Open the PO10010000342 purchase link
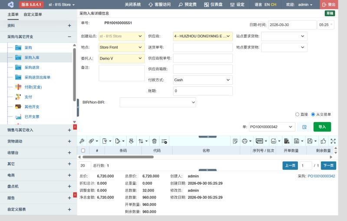This screenshot has width=347, height=221. [321, 176]
